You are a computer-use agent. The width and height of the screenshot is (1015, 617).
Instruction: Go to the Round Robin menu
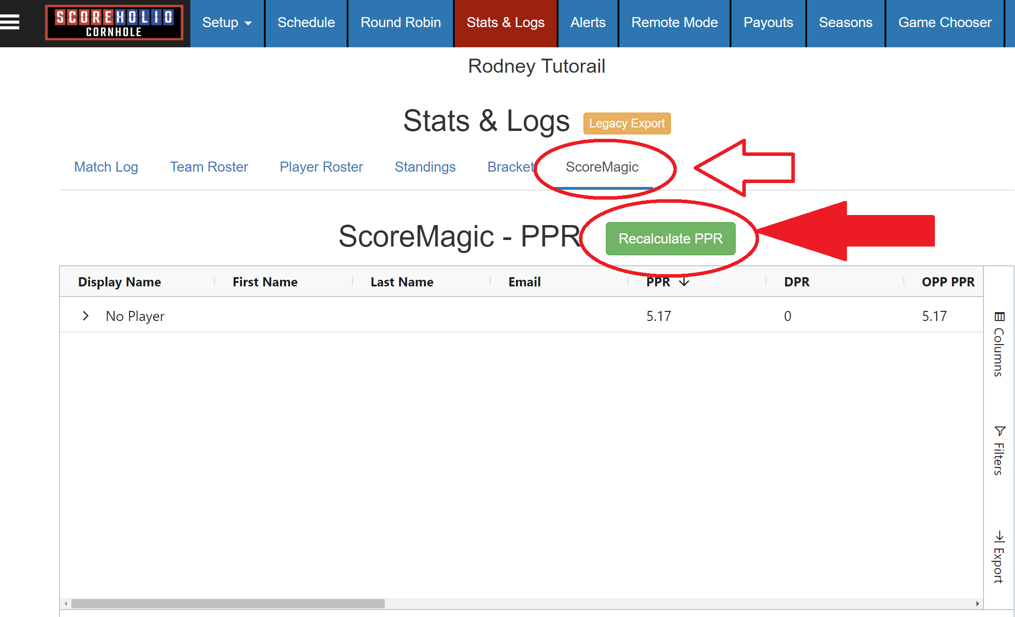(400, 23)
